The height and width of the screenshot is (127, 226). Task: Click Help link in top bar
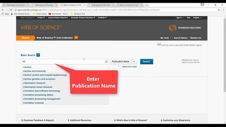pyautogui.click(x=188, y=18)
